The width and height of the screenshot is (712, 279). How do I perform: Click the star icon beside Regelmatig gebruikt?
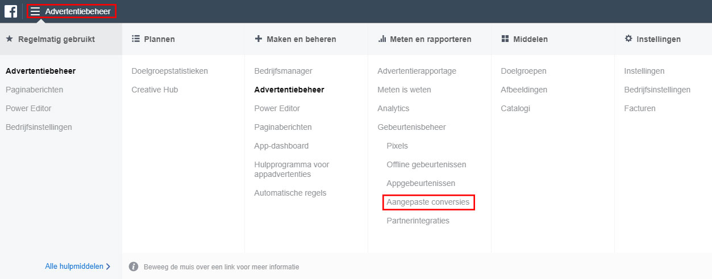point(10,39)
